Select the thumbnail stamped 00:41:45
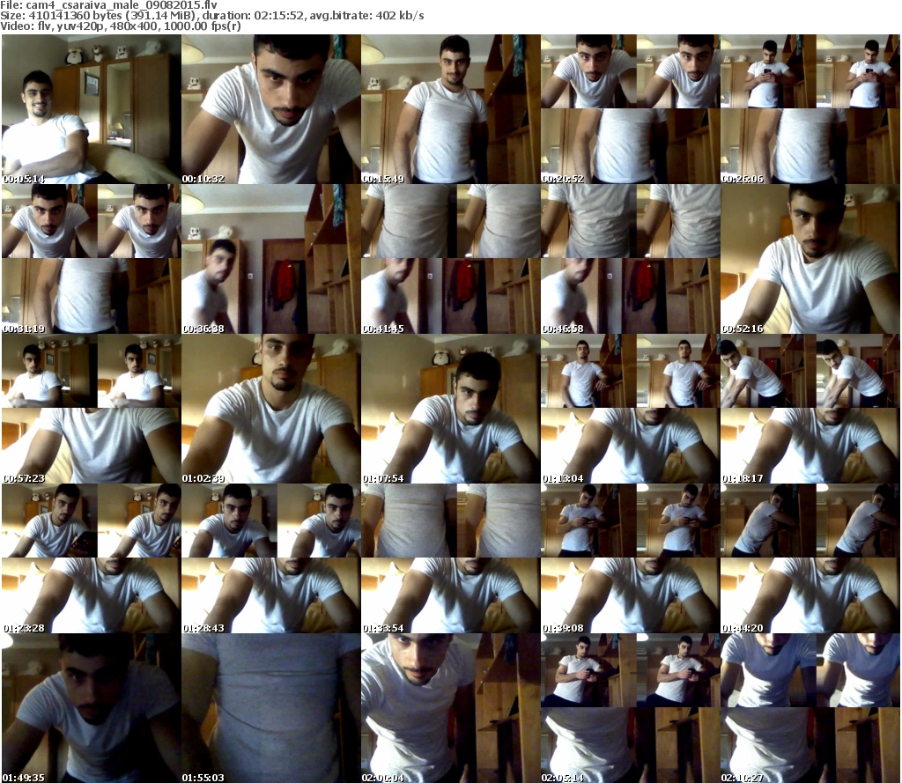The height and width of the screenshot is (783, 902). (x=451, y=259)
